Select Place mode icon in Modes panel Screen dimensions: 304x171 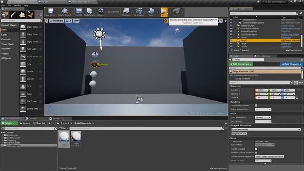[5, 15]
